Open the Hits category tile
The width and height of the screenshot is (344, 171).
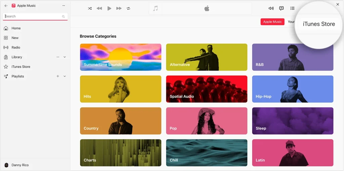121,89
